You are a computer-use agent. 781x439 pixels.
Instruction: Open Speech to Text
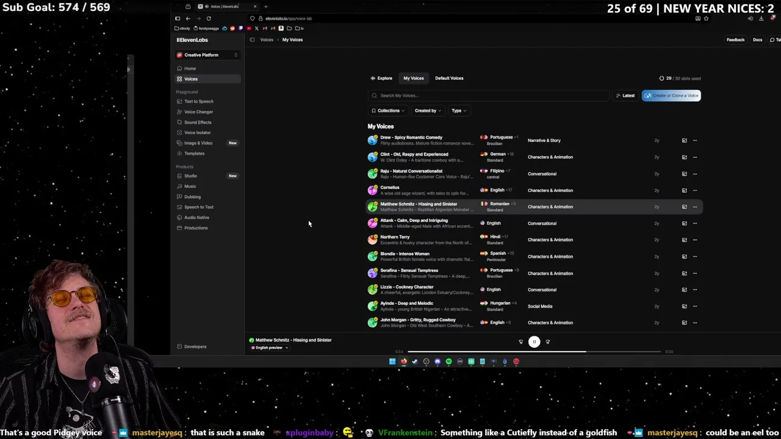click(207, 207)
